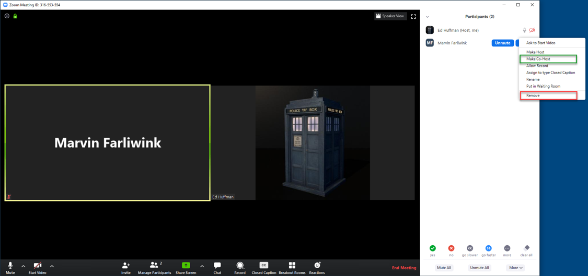Open share options arrow beside Share Screen
Image resolution: width=588 pixels, height=276 pixels.
coord(202,266)
